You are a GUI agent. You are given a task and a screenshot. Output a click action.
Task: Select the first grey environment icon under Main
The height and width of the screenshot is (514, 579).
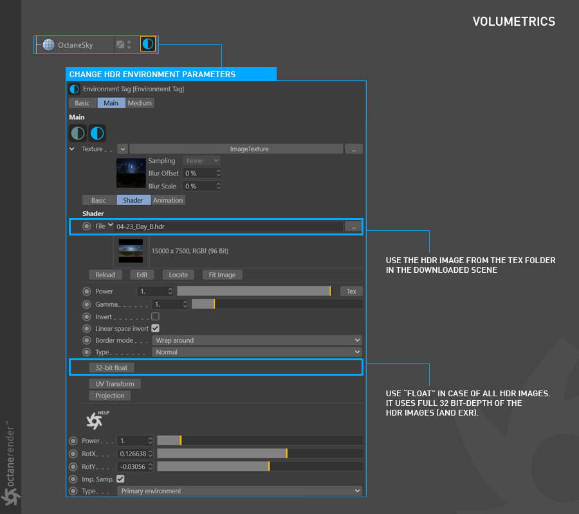[78, 133]
